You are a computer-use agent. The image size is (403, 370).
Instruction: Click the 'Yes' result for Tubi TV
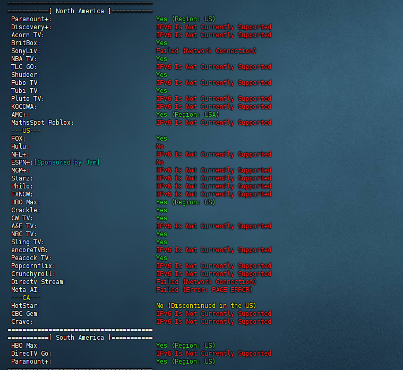161,91
